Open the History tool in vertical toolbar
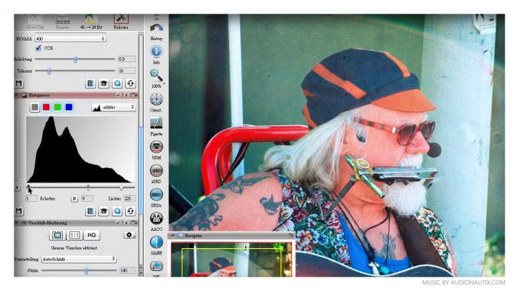 click(x=156, y=30)
